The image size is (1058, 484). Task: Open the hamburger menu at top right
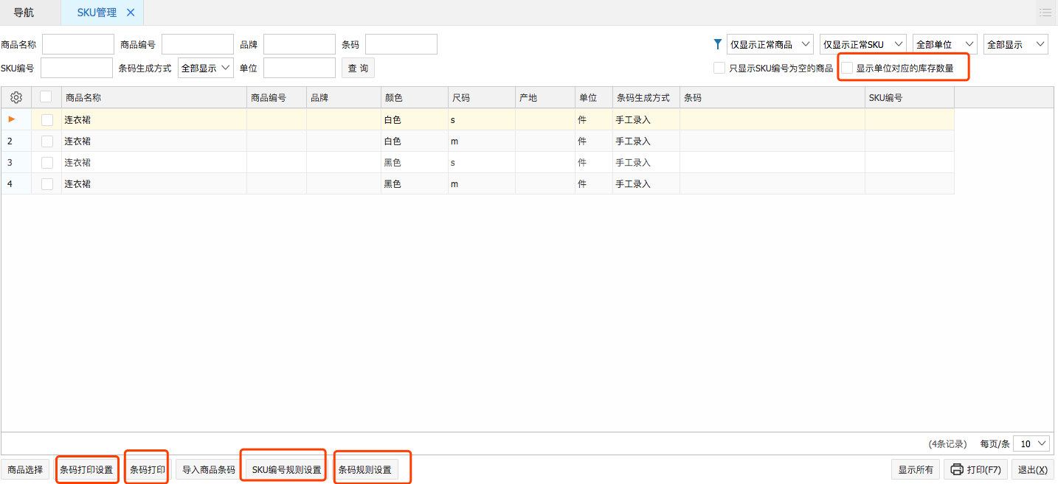tap(1045, 12)
